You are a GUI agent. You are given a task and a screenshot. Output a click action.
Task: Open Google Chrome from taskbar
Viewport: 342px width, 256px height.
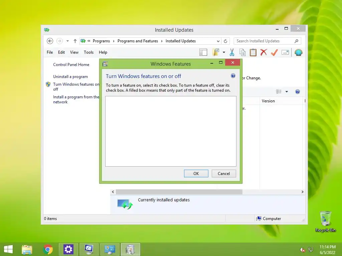pyautogui.click(x=48, y=249)
